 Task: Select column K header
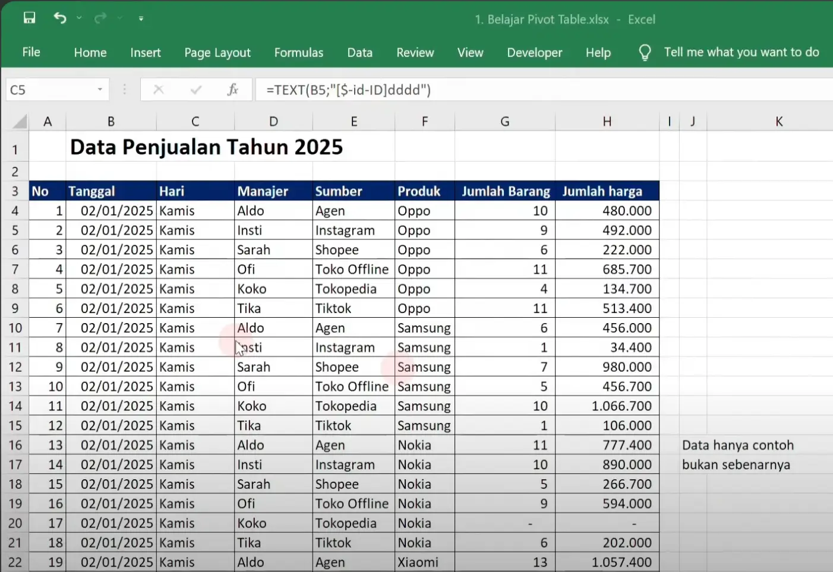[778, 121]
